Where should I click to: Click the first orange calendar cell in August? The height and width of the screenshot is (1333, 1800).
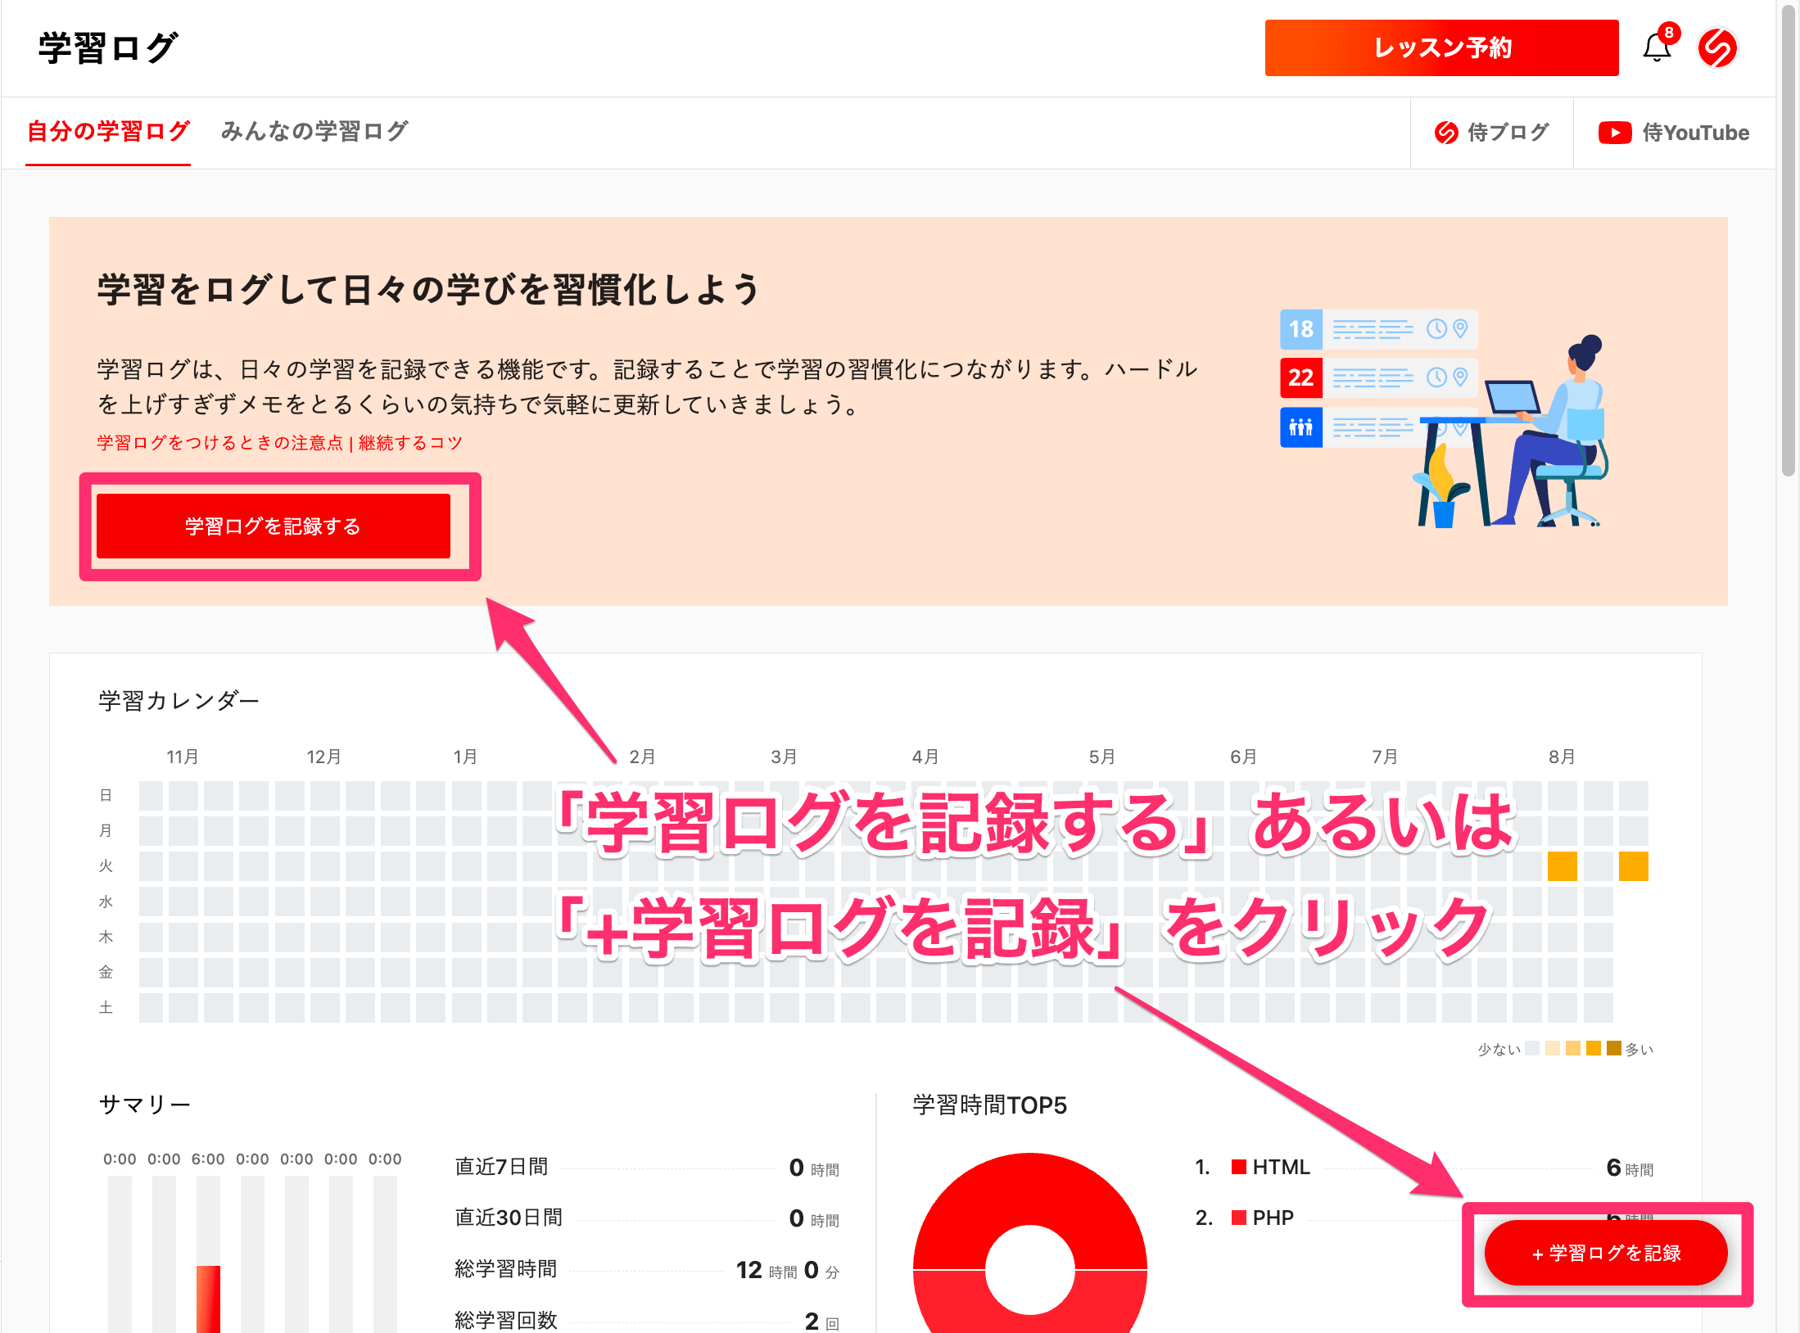1562,865
